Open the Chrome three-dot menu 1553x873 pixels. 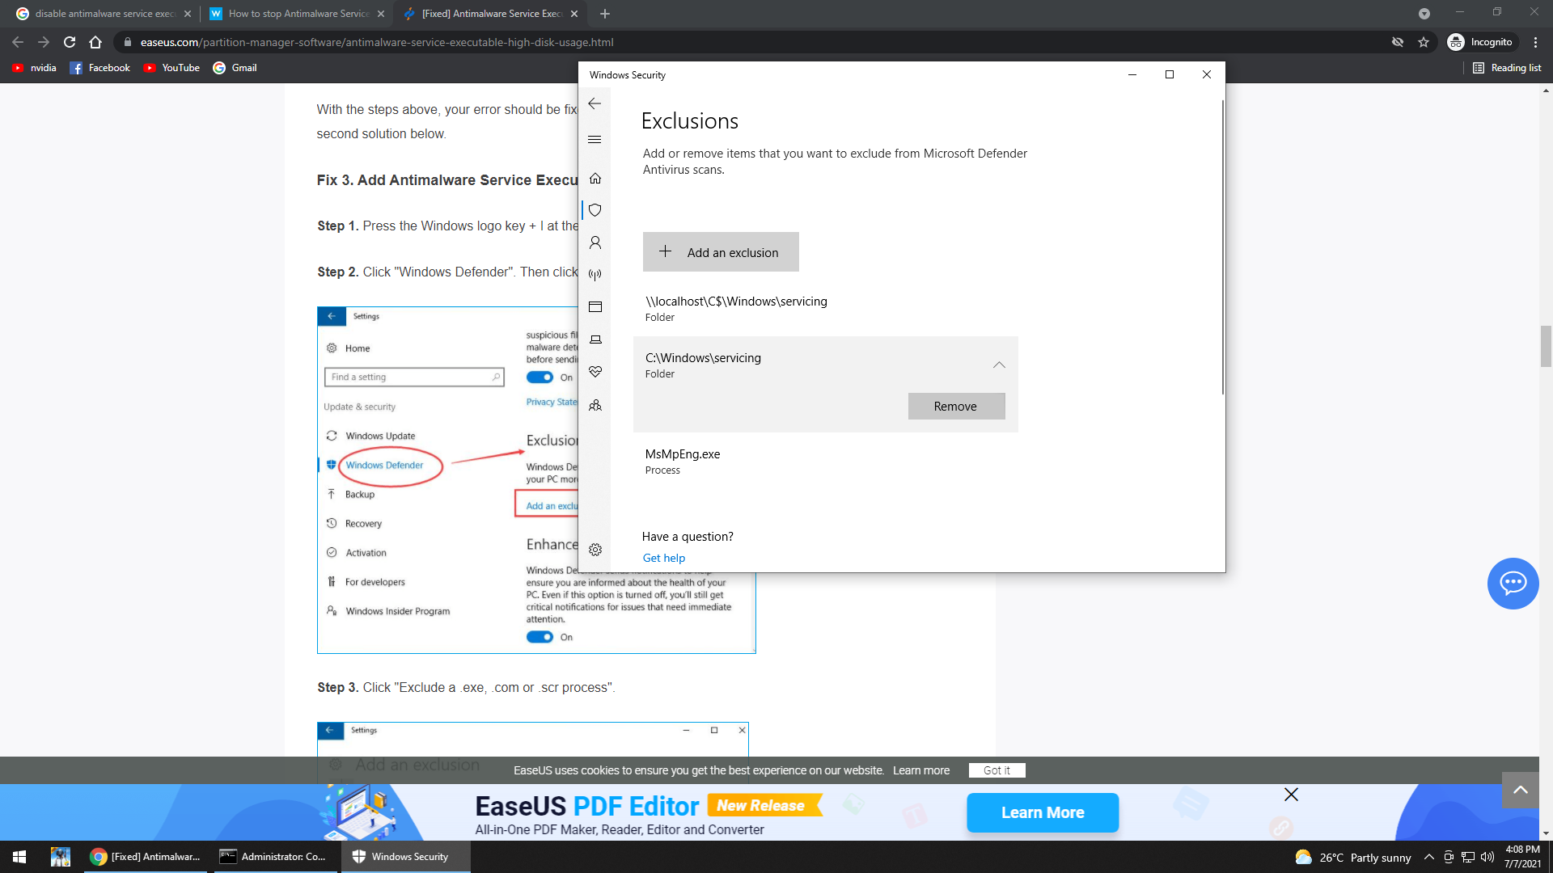[1535, 42]
